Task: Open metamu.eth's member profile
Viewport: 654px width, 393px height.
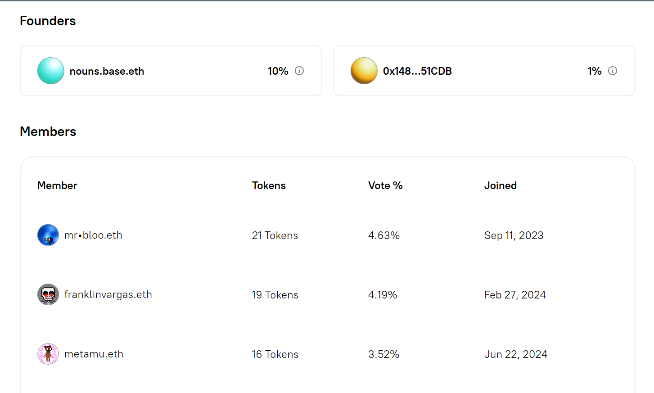Action: tap(94, 354)
